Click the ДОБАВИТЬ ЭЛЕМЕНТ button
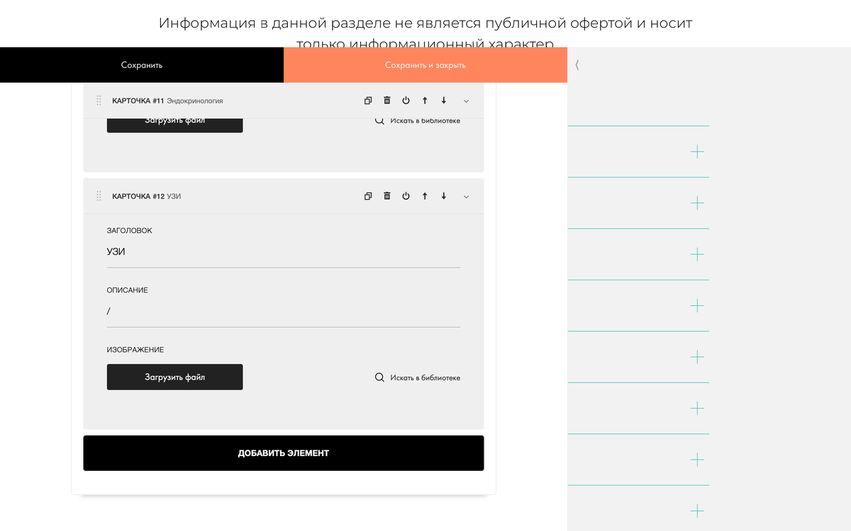The image size is (851, 531). click(283, 452)
